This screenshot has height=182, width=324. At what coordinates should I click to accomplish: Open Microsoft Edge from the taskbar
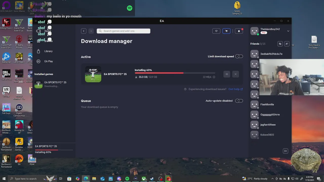coord(86,179)
